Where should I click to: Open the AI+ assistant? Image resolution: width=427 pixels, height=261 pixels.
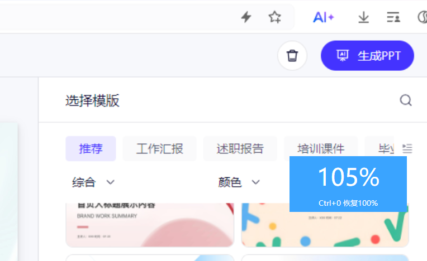tap(324, 17)
